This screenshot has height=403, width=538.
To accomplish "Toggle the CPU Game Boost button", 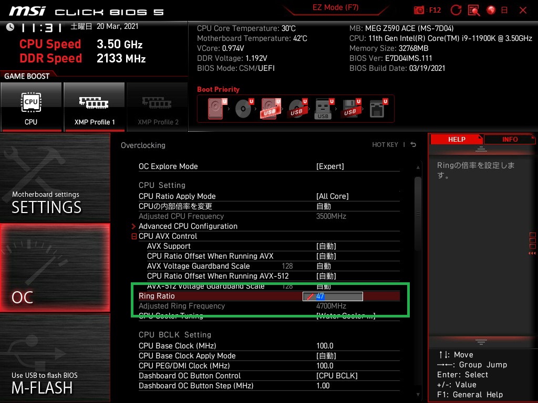I will click(x=31, y=107).
